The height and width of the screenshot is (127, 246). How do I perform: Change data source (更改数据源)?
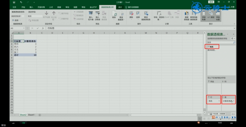click(121, 16)
